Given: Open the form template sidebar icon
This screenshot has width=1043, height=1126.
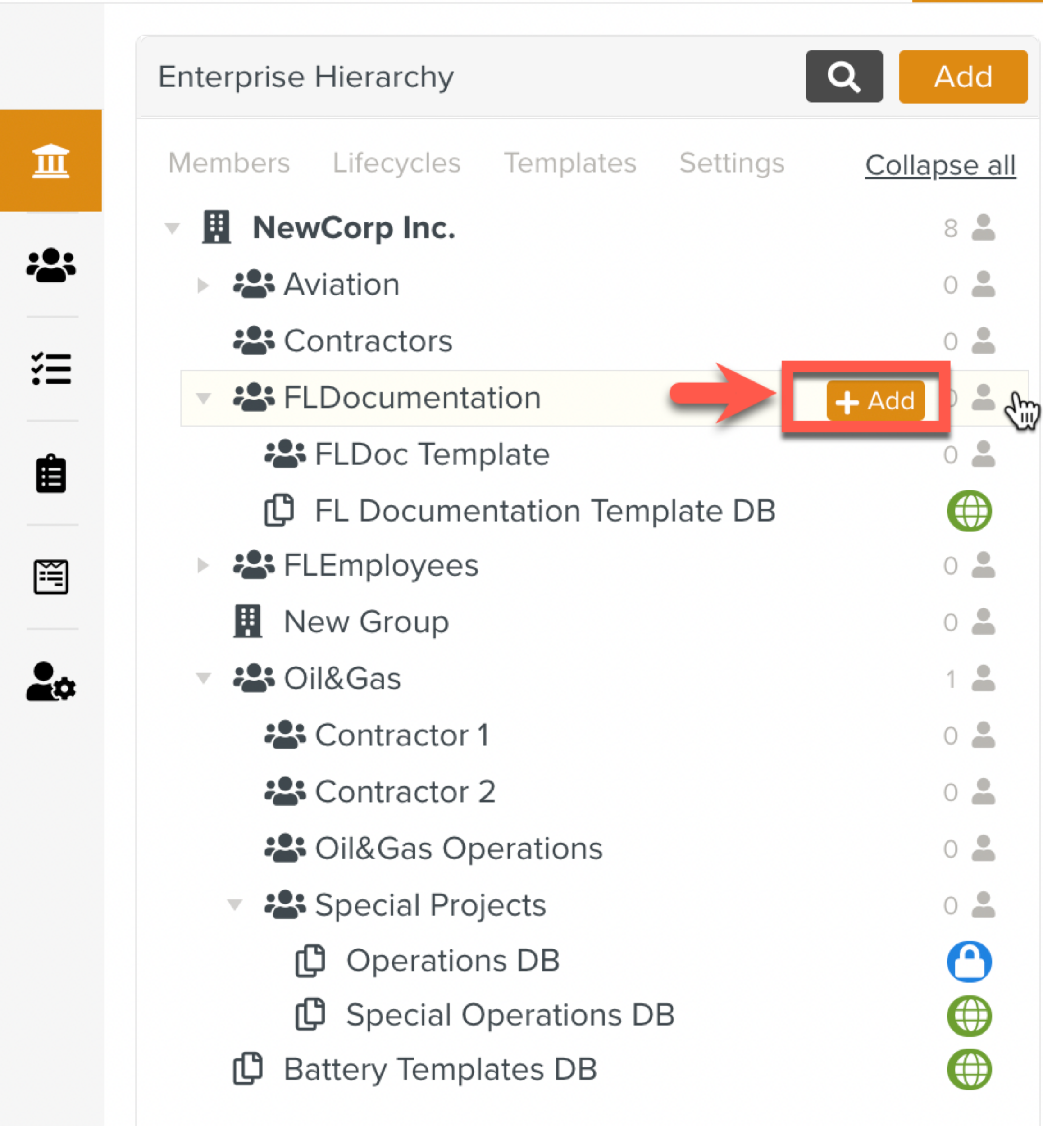Looking at the screenshot, I should point(51,577).
